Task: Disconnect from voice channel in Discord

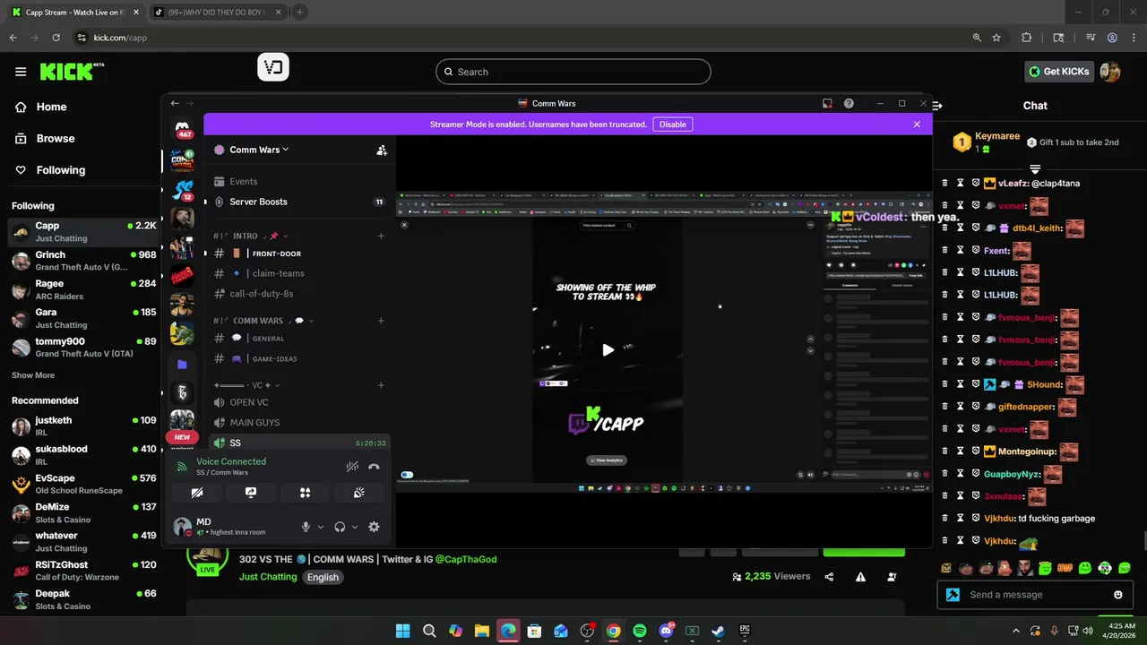Action: click(374, 467)
